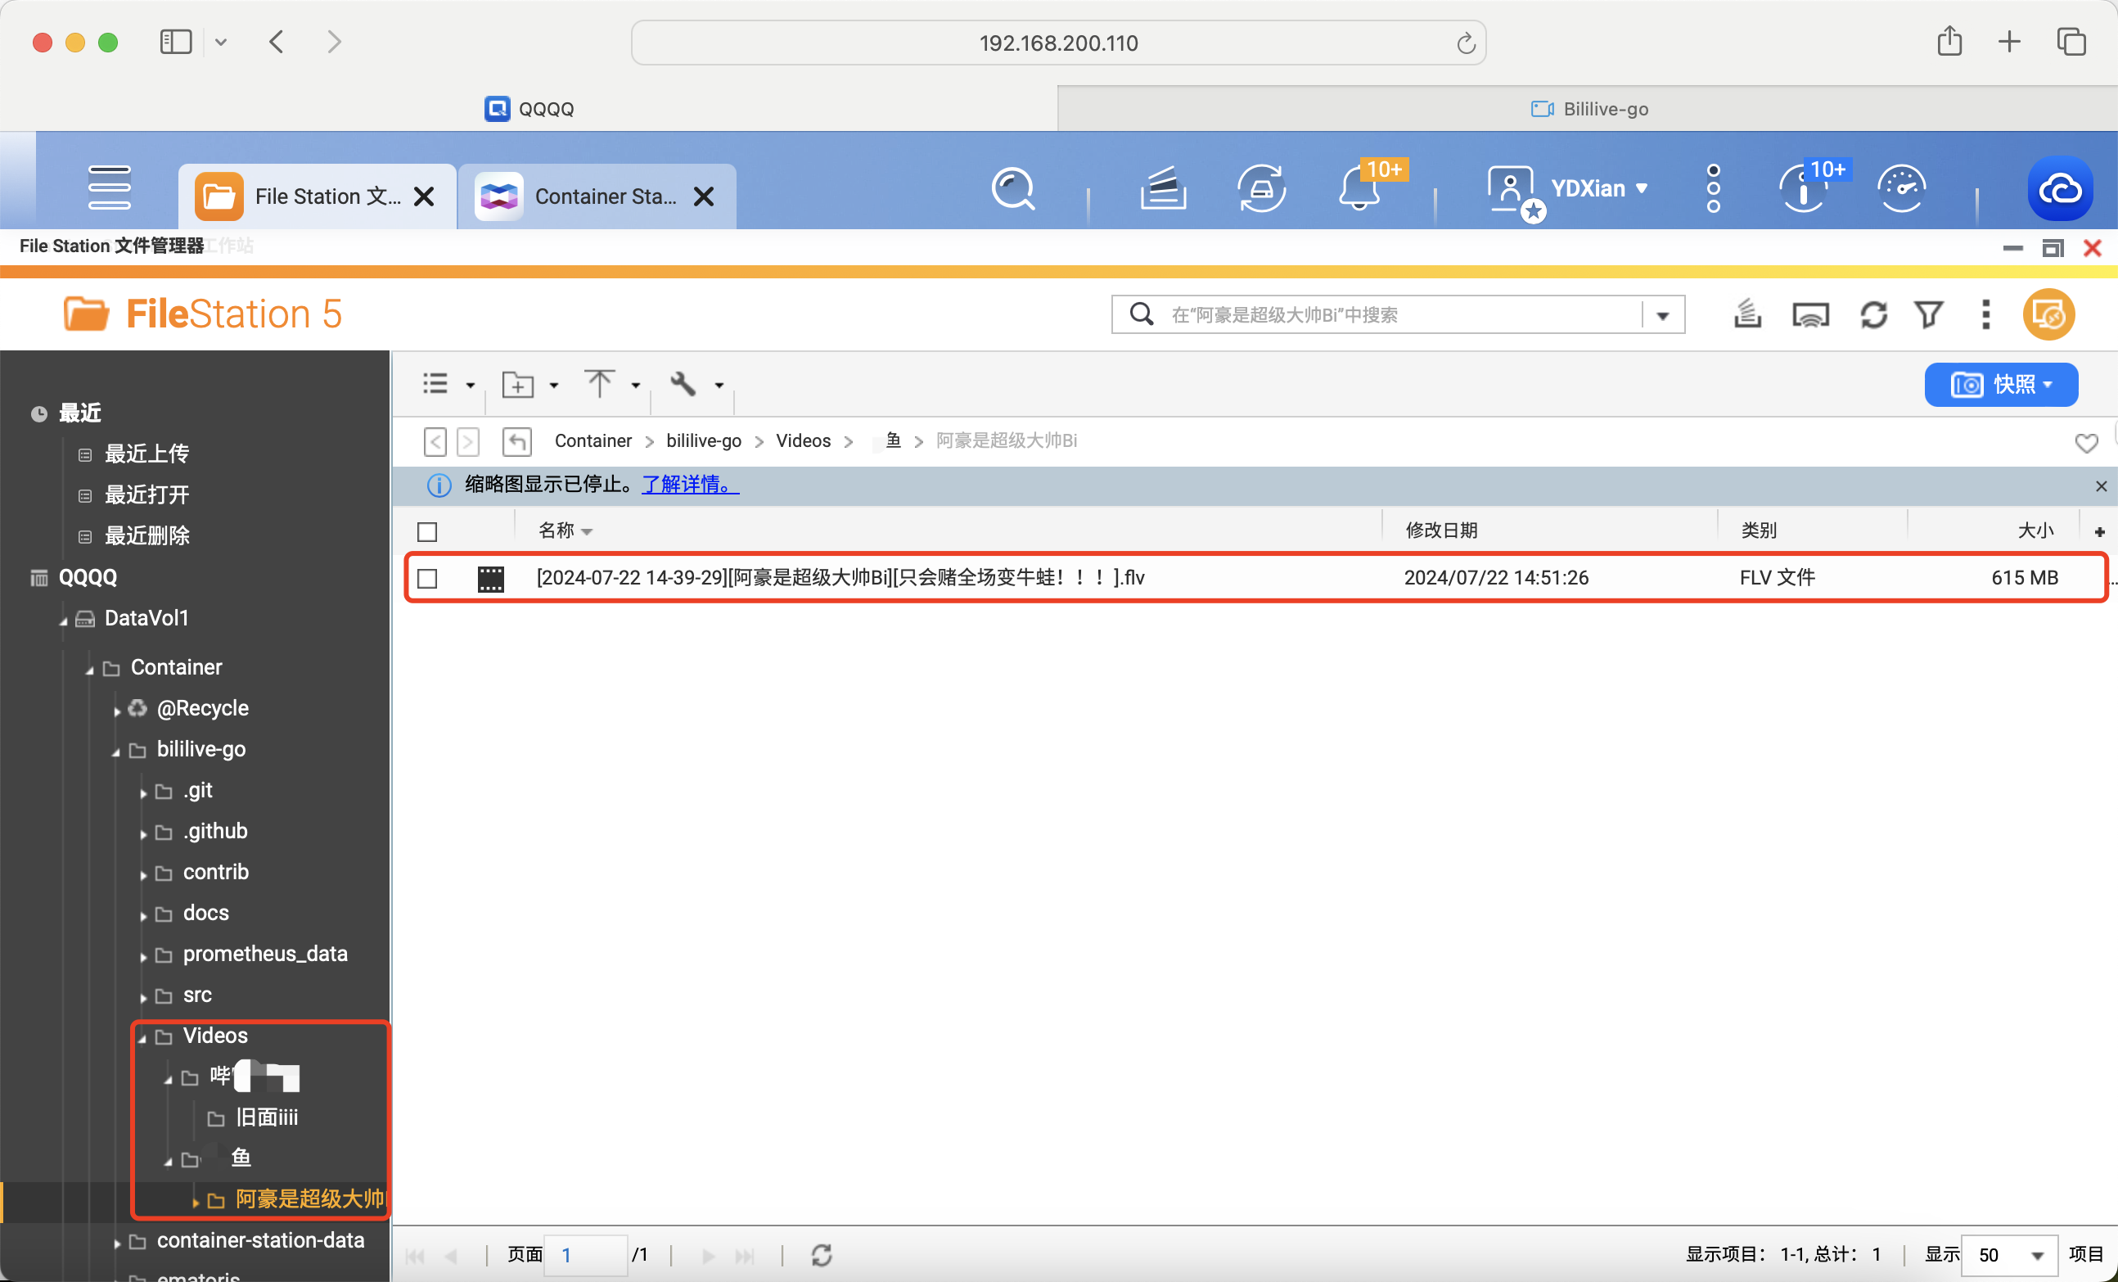This screenshot has width=2118, height=1282.
Task: Open the more options three-circle icon
Action: point(1713,188)
